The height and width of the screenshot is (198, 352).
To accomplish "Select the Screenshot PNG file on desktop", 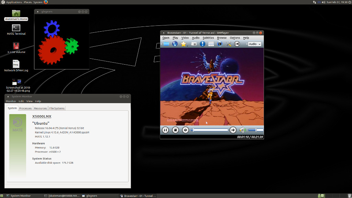I will point(18,86).
